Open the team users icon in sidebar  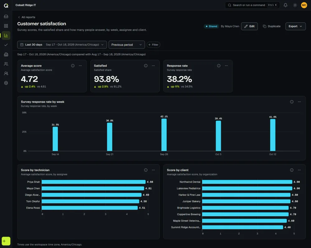click(x=6, y=73)
